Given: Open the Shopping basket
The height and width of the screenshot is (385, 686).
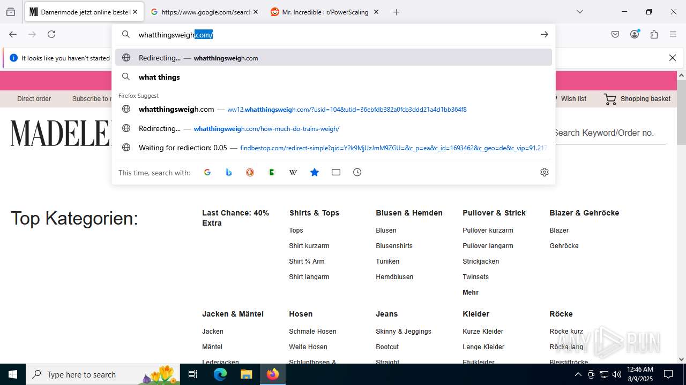Looking at the screenshot, I should [637, 99].
